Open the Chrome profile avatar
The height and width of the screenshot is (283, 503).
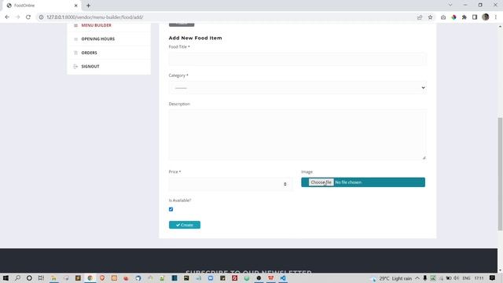486,17
